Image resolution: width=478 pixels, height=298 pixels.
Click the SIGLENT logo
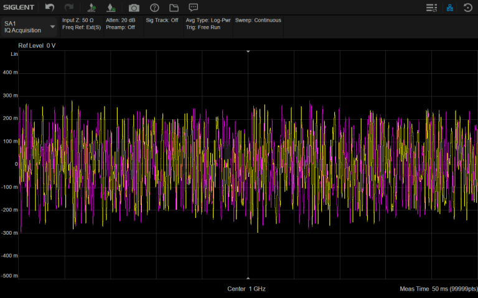(x=19, y=7)
